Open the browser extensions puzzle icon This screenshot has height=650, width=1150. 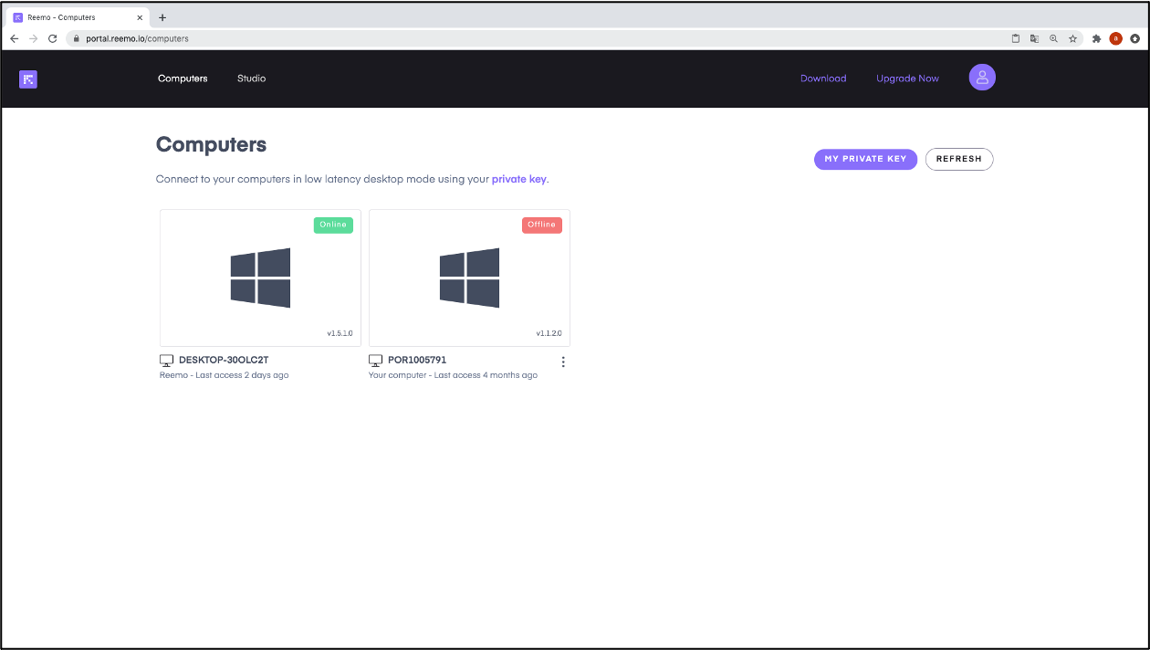[1096, 38]
